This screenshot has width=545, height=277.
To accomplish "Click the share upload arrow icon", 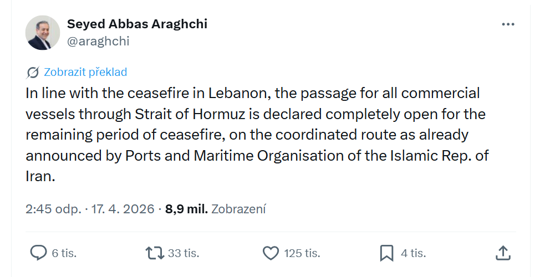I will point(502,253).
